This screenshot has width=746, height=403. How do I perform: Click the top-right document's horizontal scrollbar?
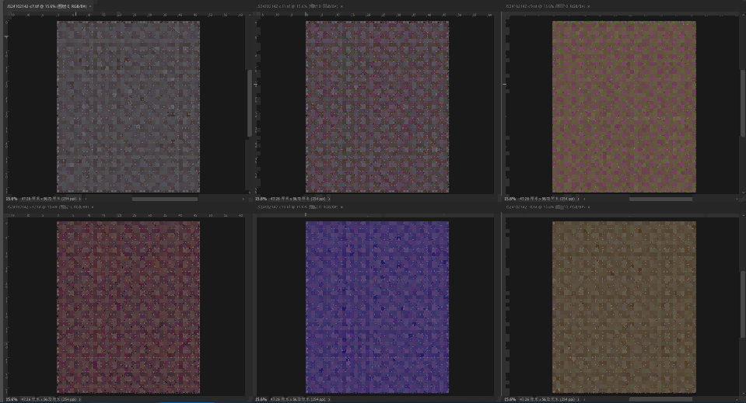(660, 200)
